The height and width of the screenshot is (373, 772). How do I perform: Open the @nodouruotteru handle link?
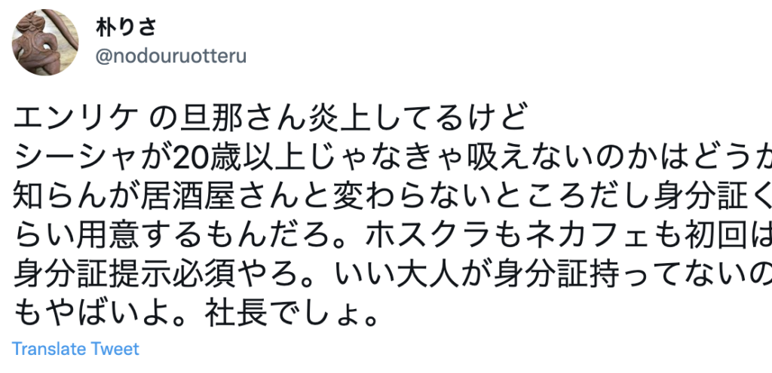171,57
